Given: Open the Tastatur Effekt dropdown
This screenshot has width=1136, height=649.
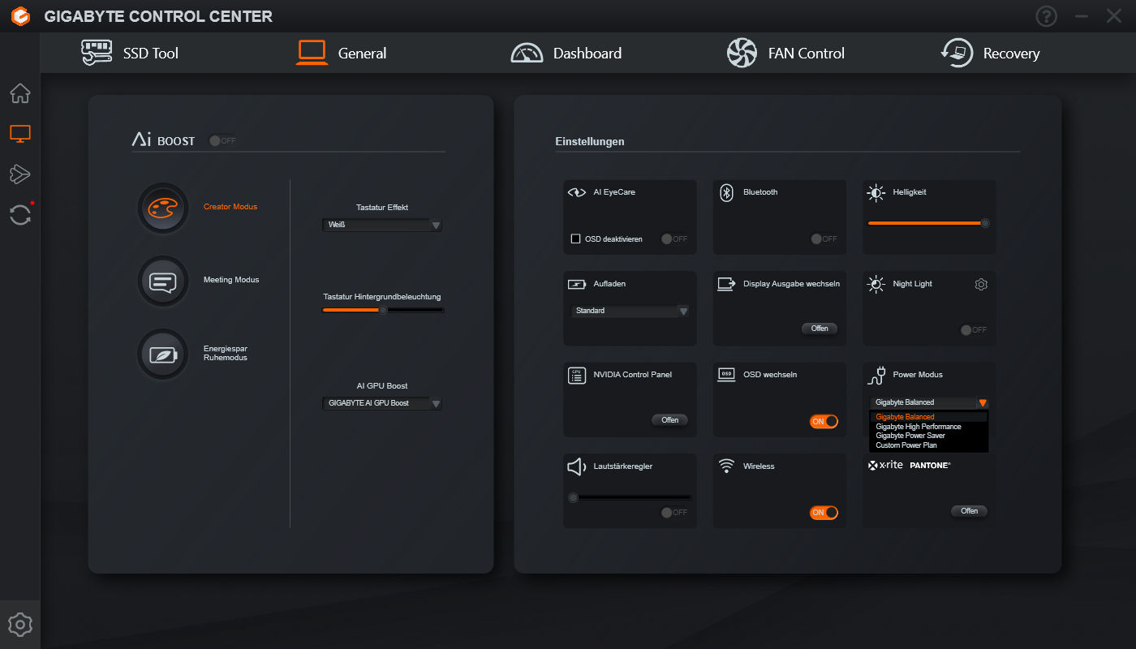Looking at the screenshot, I should point(382,225).
